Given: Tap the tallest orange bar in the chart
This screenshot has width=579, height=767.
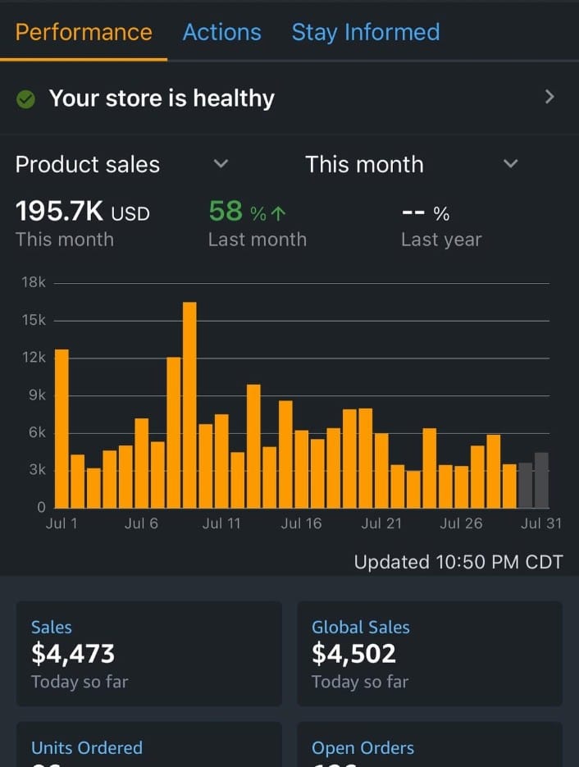Looking at the screenshot, I should tap(189, 405).
